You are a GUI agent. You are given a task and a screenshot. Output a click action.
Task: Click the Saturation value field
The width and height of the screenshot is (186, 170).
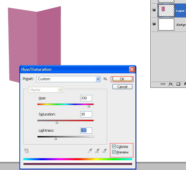coord(86,114)
